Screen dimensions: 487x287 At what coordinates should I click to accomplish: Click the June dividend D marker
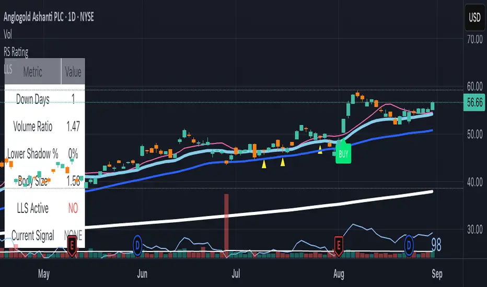[137, 245]
